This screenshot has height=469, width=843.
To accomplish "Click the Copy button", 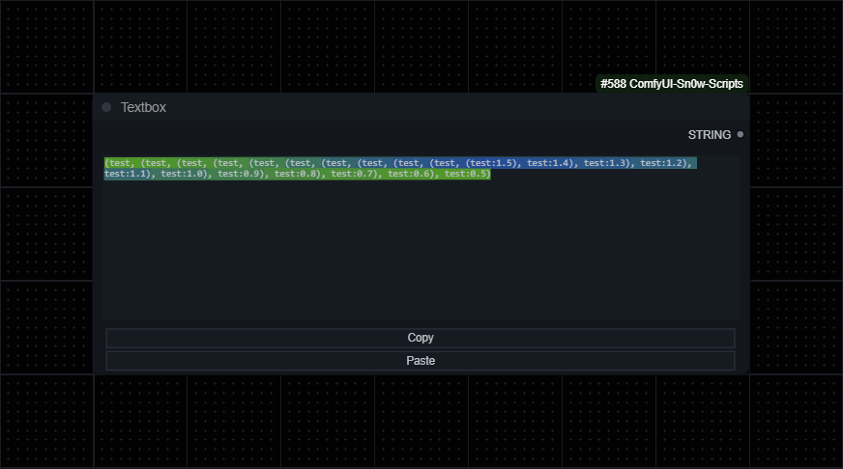I will [x=420, y=338].
